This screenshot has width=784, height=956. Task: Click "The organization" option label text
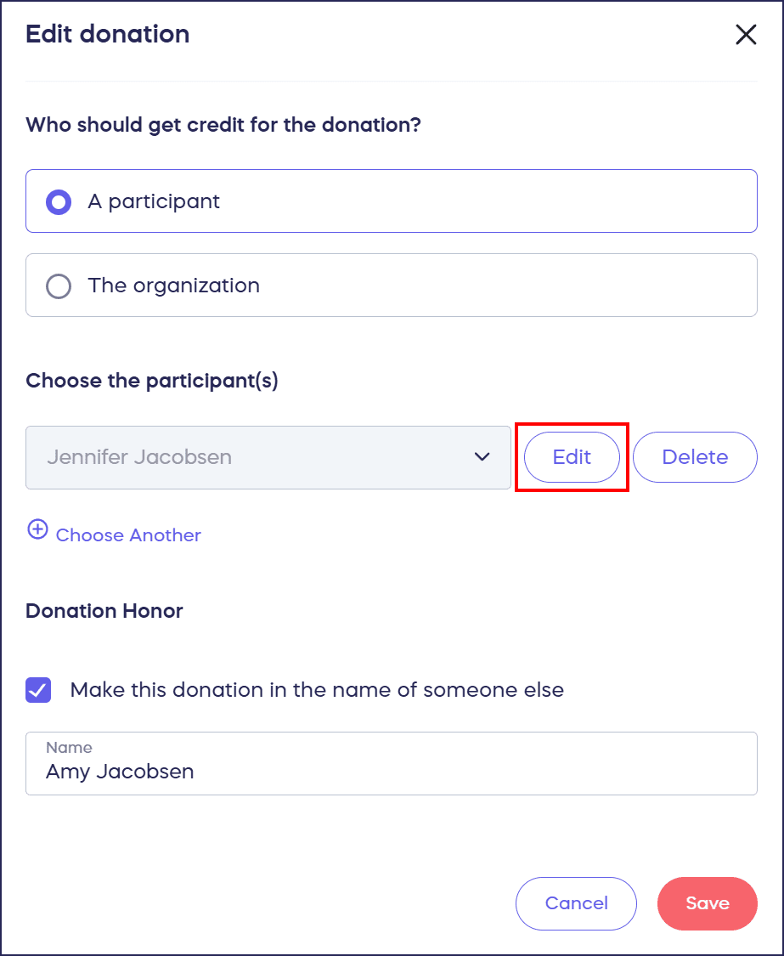174,286
